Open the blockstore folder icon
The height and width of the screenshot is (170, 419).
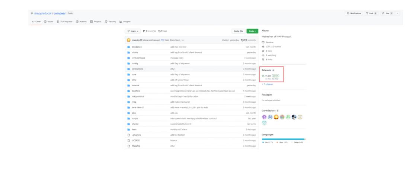129,47
